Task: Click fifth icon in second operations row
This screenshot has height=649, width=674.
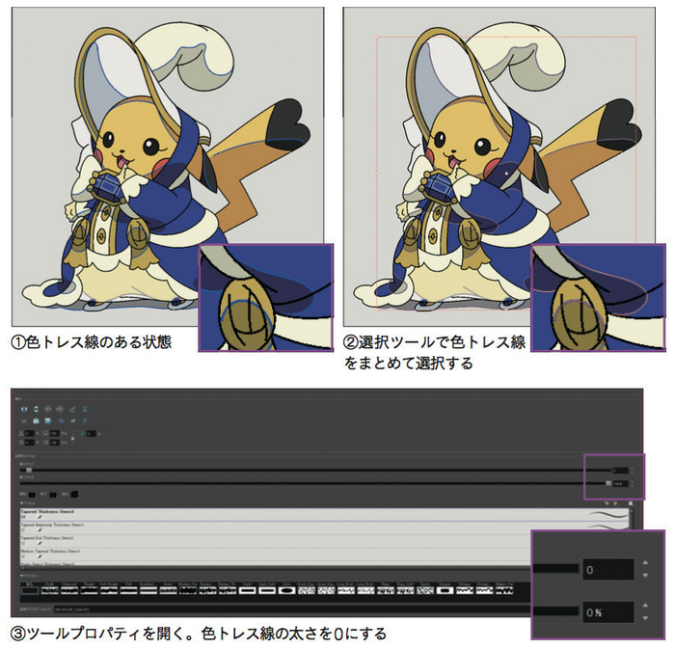Action: tap(72, 420)
